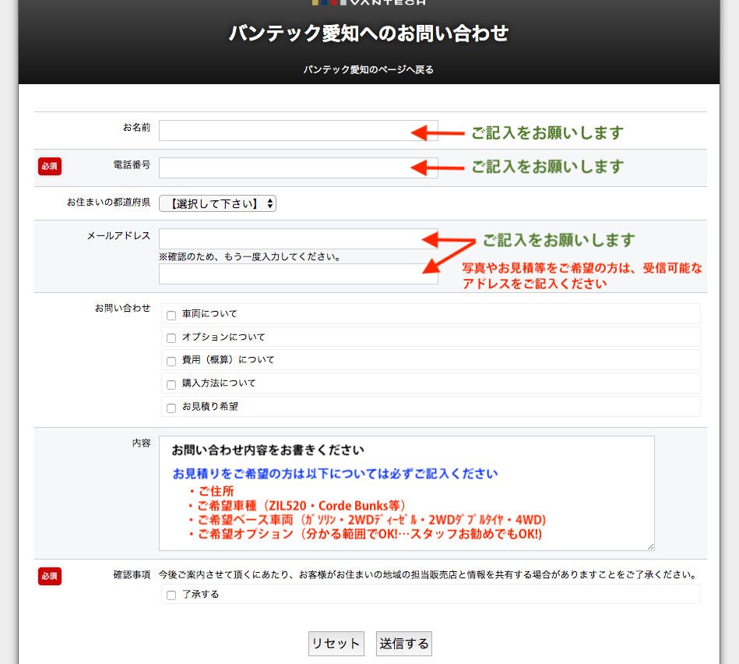Viewport: 739px width, 664px height.
Task: Go back via バンテック愛知のページへ戻る link
Action: (368, 69)
